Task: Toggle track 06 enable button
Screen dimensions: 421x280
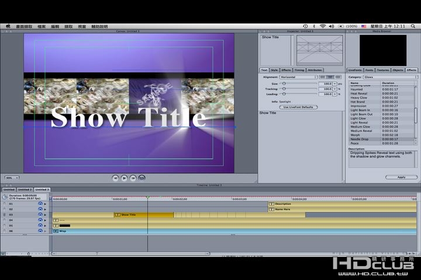Action: tap(40, 230)
